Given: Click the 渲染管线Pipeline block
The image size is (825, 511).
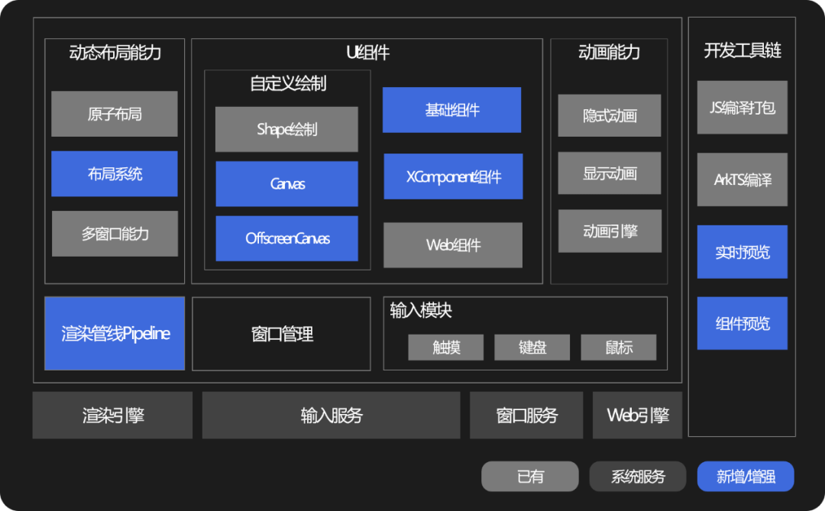Looking at the screenshot, I should 115,333.
